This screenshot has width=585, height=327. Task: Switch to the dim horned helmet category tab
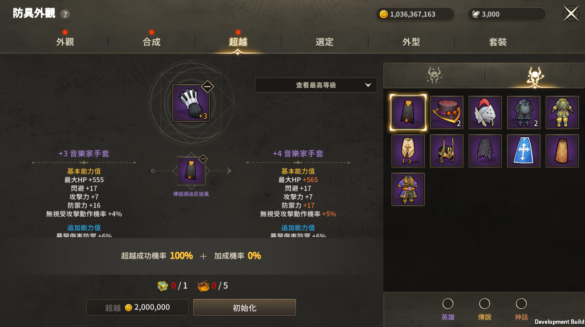[x=434, y=76]
